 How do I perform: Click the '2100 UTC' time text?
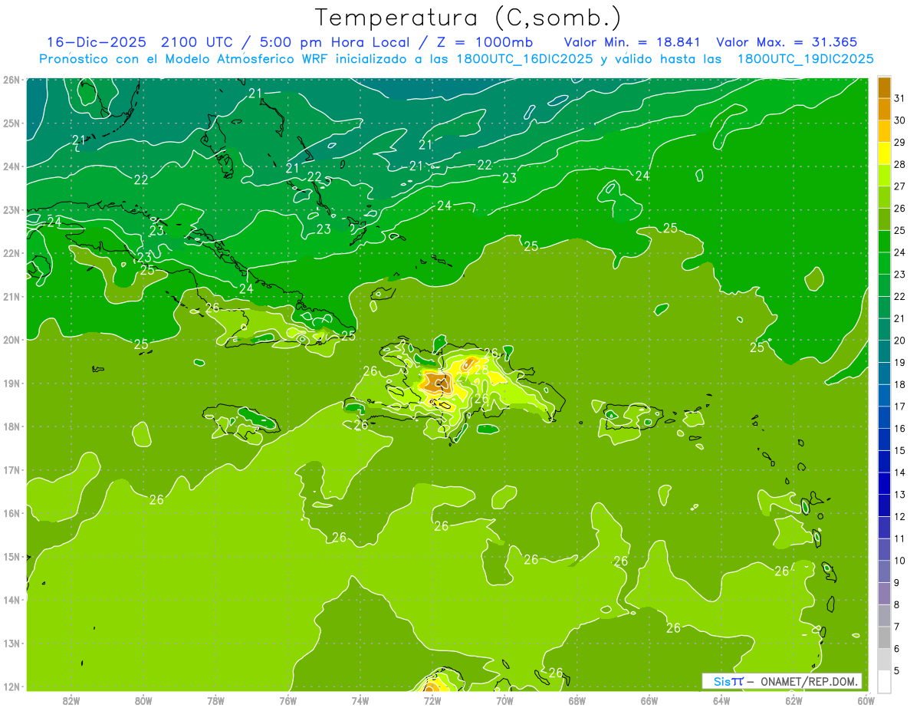pyautogui.click(x=196, y=42)
